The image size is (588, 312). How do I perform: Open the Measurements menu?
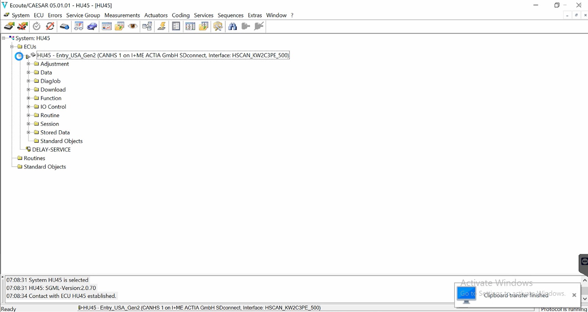pos(122,15)
